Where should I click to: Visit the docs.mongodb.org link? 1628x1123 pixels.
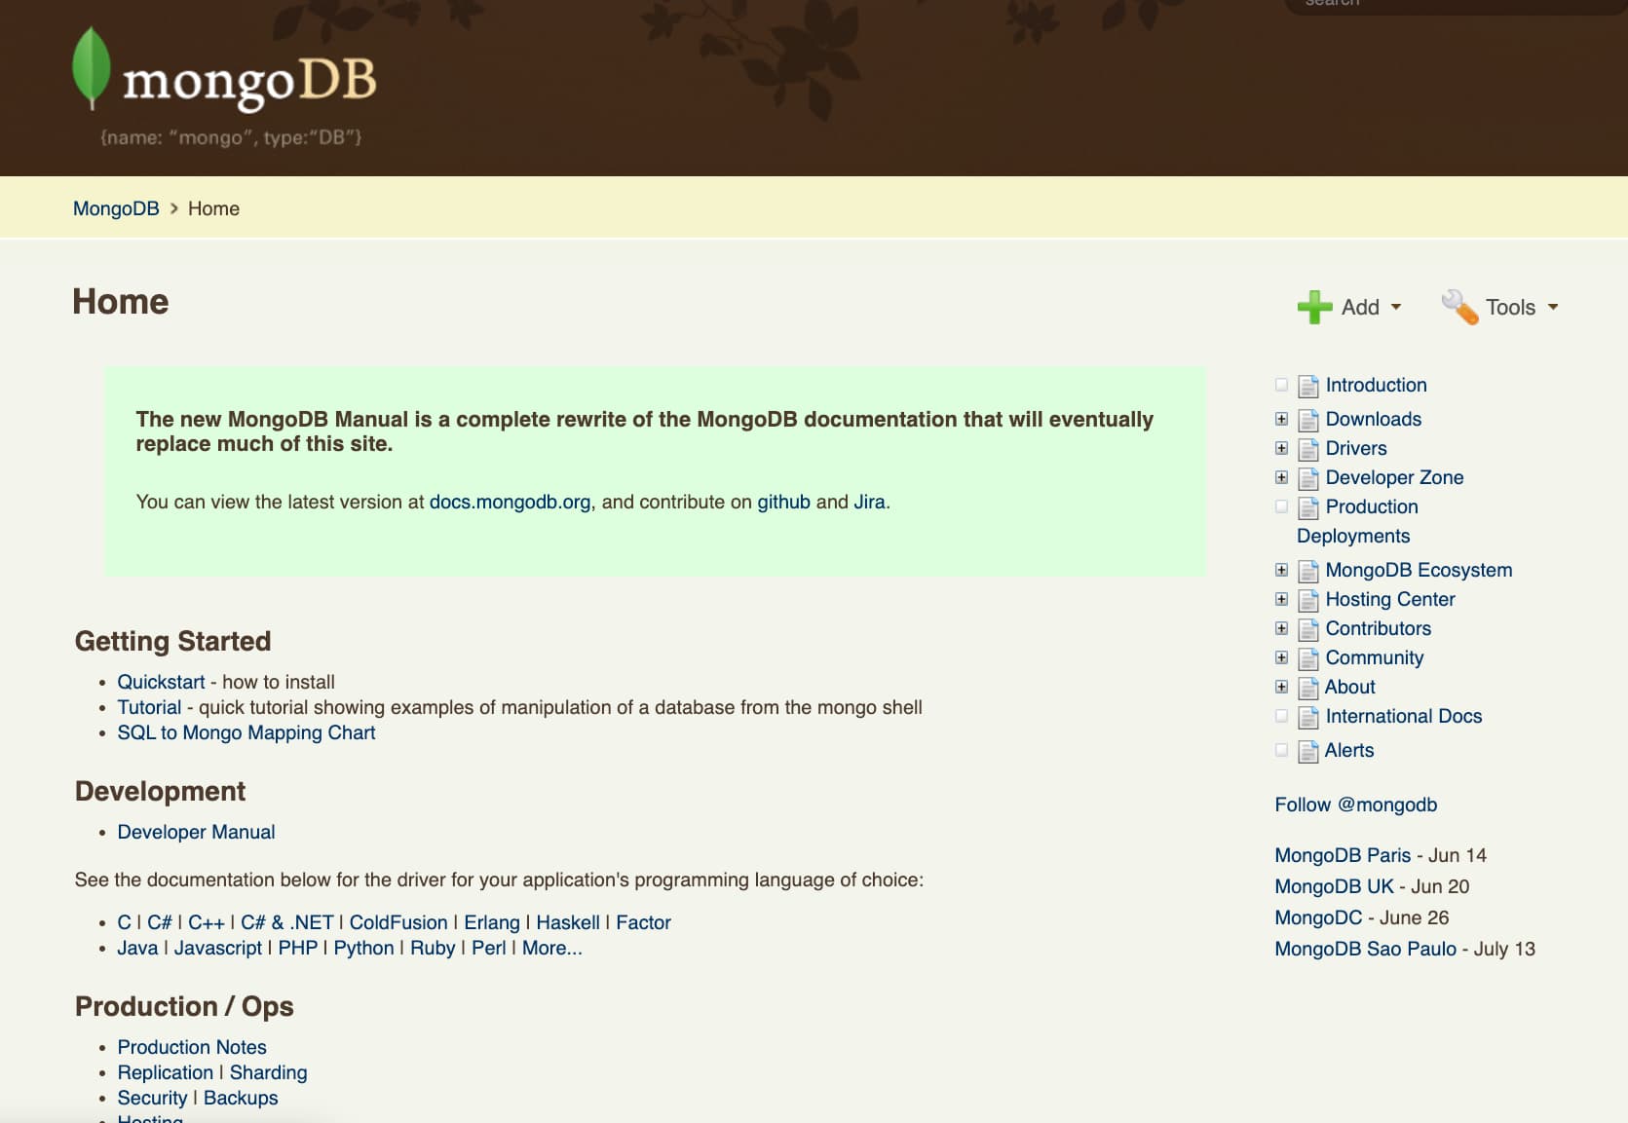pyautogui.click(x=510, y=503)
